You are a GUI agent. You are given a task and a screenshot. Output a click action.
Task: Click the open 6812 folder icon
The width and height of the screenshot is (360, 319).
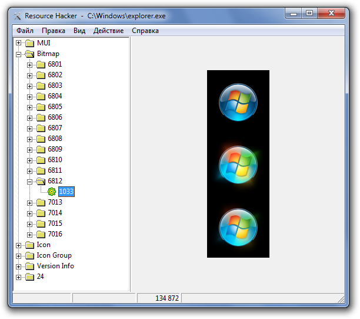pyautogui.click(x=41, y=181)
